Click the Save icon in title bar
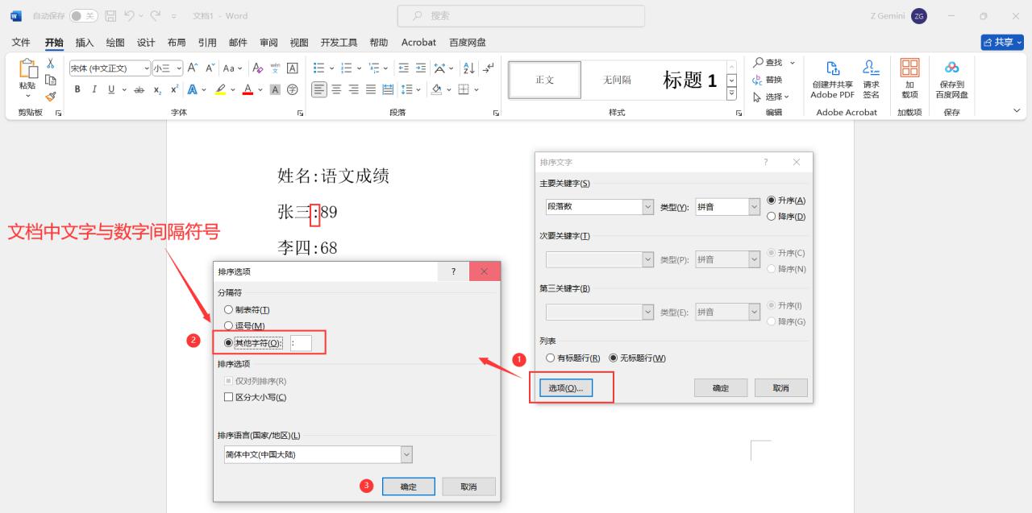Viewport: 1032px width, 513px height. pos(111,15)
